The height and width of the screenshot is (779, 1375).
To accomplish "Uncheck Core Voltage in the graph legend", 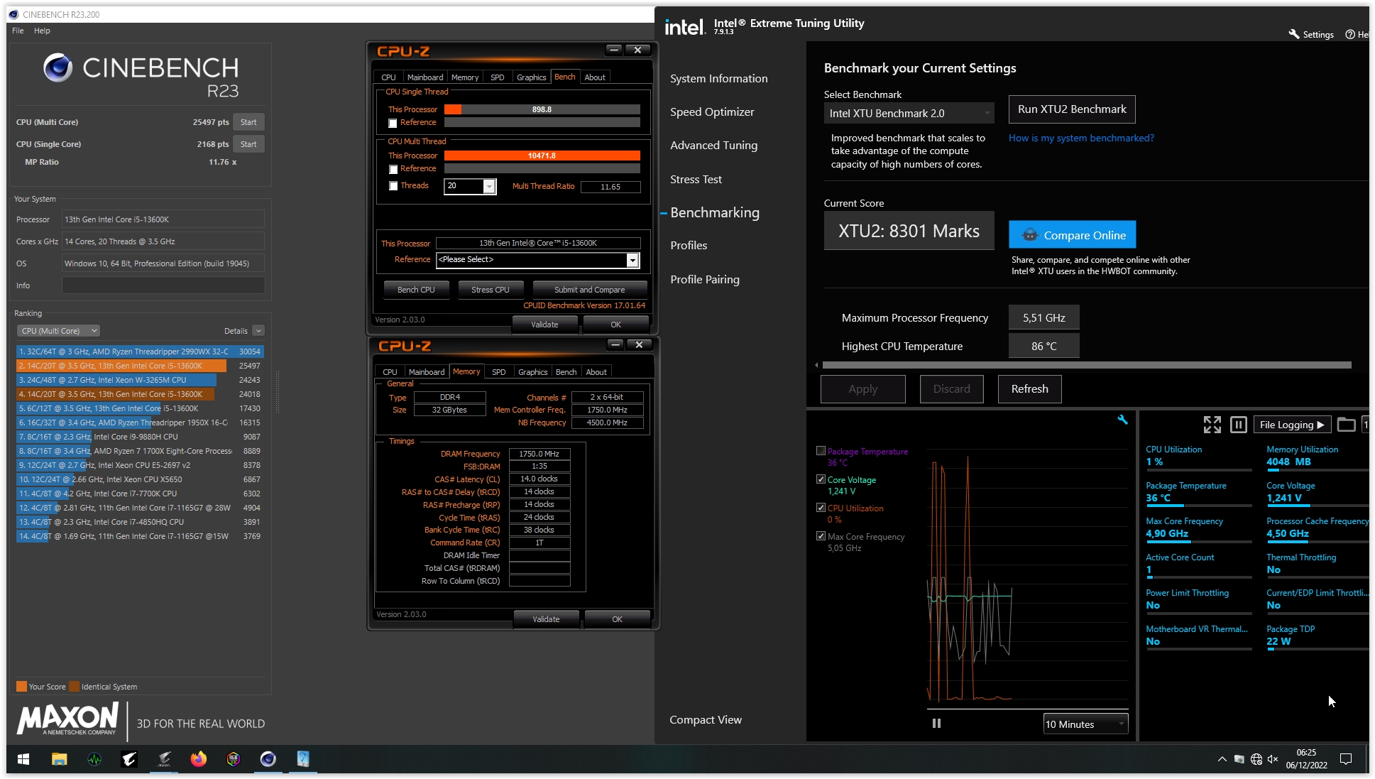I will click(x=821, y=479).
